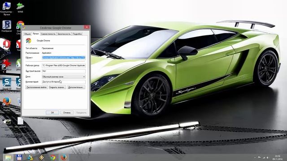Switch to the Ярлык tab
The image size is (287, 161).
click(x=36, y=34)
